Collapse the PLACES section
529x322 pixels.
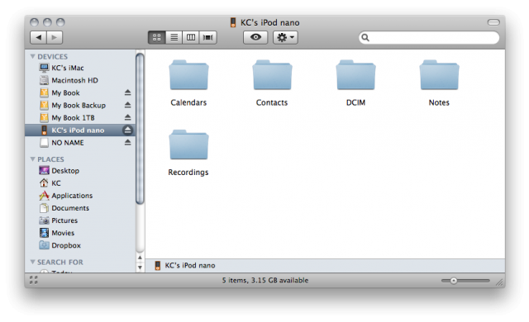[33, 159]
